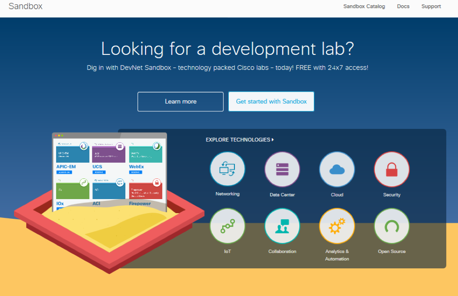Open the Security padlock icon
The width and height of the screenshot is (458, 296).
coord(392,169)
